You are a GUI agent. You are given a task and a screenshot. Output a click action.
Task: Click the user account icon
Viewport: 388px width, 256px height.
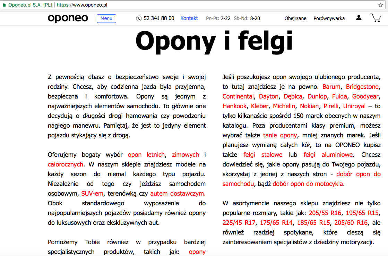pos(359,18)
